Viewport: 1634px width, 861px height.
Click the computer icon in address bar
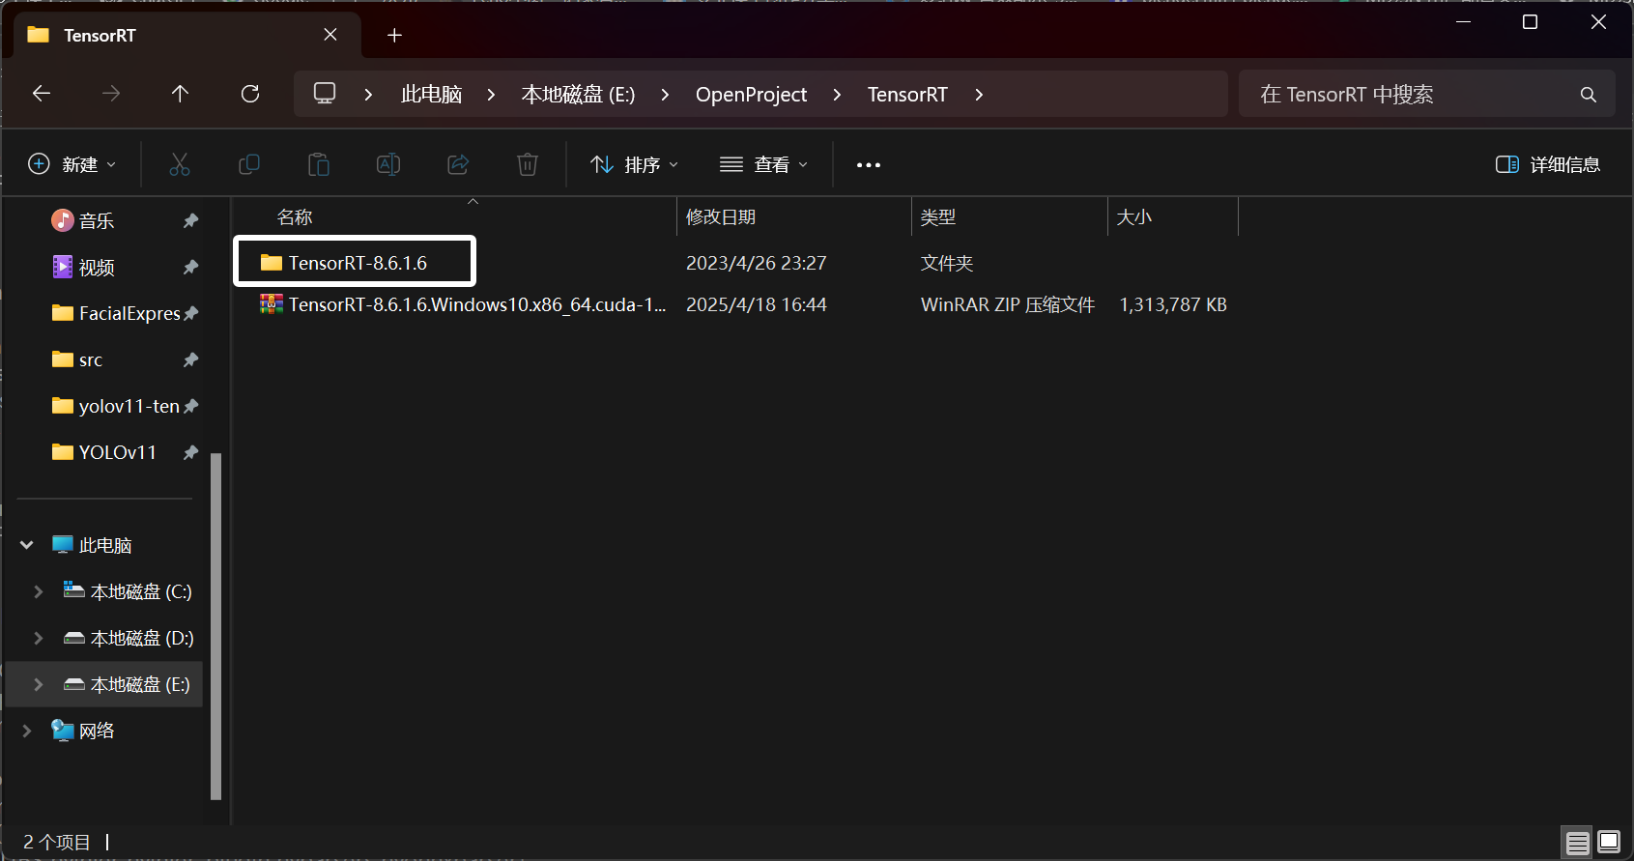325,94
